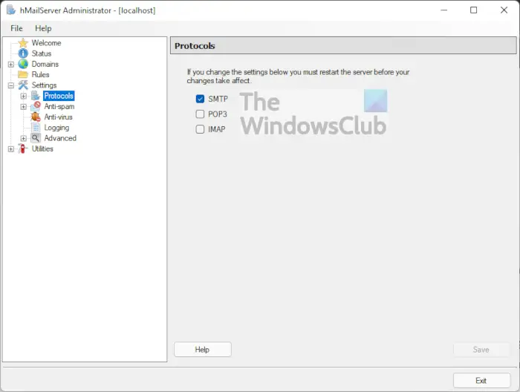Select Domains in the tree
The image size is (520, 392).
(x=45, y=64)
